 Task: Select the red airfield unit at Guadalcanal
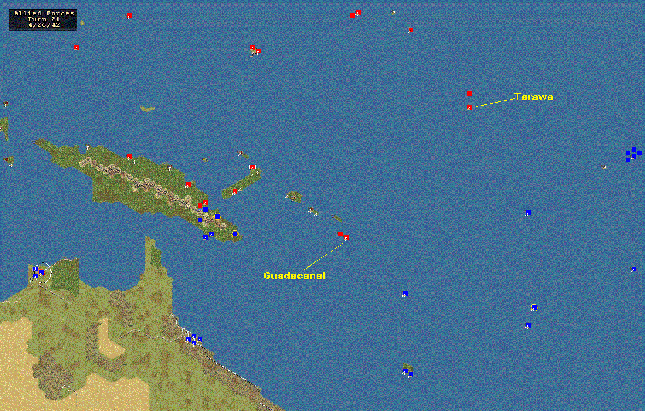[x=346, y=238]
